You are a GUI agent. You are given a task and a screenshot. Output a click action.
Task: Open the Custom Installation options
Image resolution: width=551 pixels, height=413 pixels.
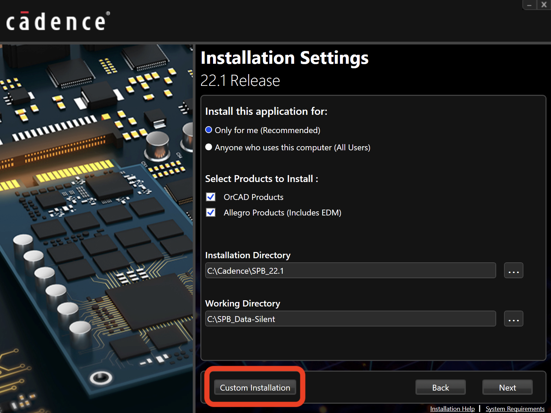click(255, 387)
